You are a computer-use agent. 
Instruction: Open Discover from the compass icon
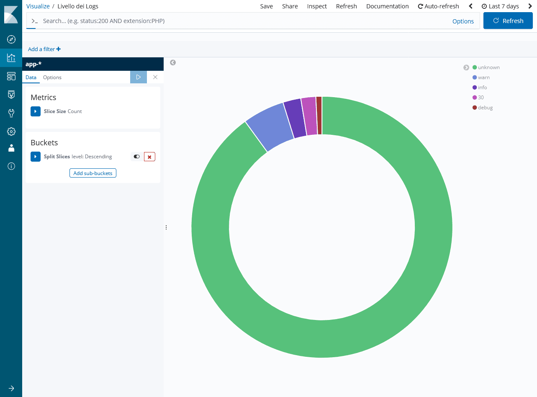11,39
